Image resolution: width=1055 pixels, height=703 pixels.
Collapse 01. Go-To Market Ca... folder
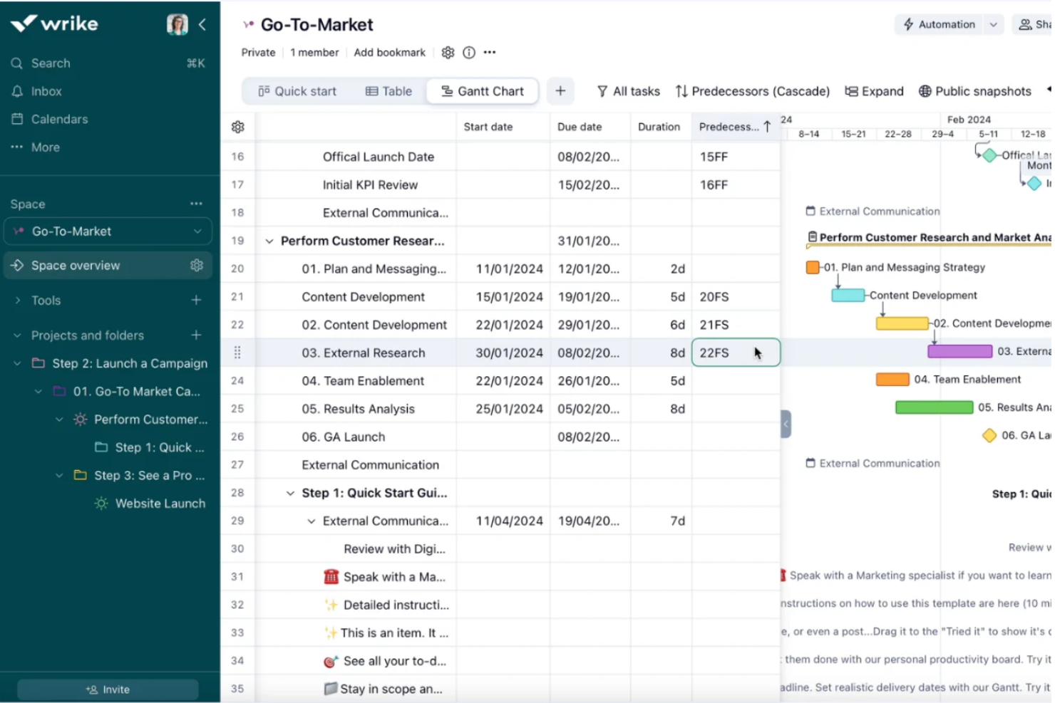[38, 391]
